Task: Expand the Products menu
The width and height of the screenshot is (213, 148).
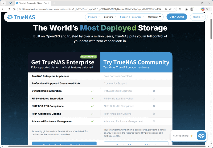Action: 94,17
